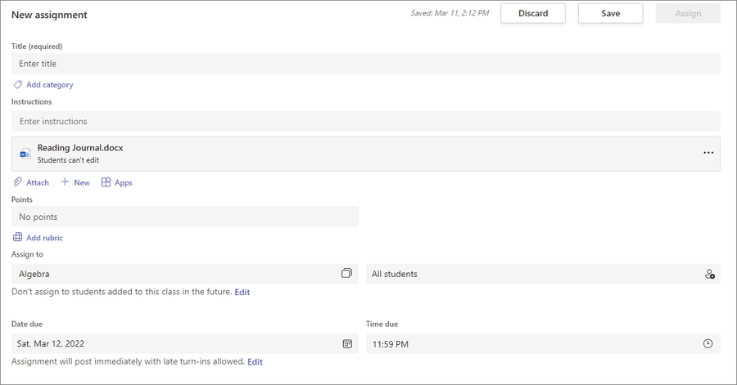
Task: Click the Enter instructions text field
Action: pos(365,122)
